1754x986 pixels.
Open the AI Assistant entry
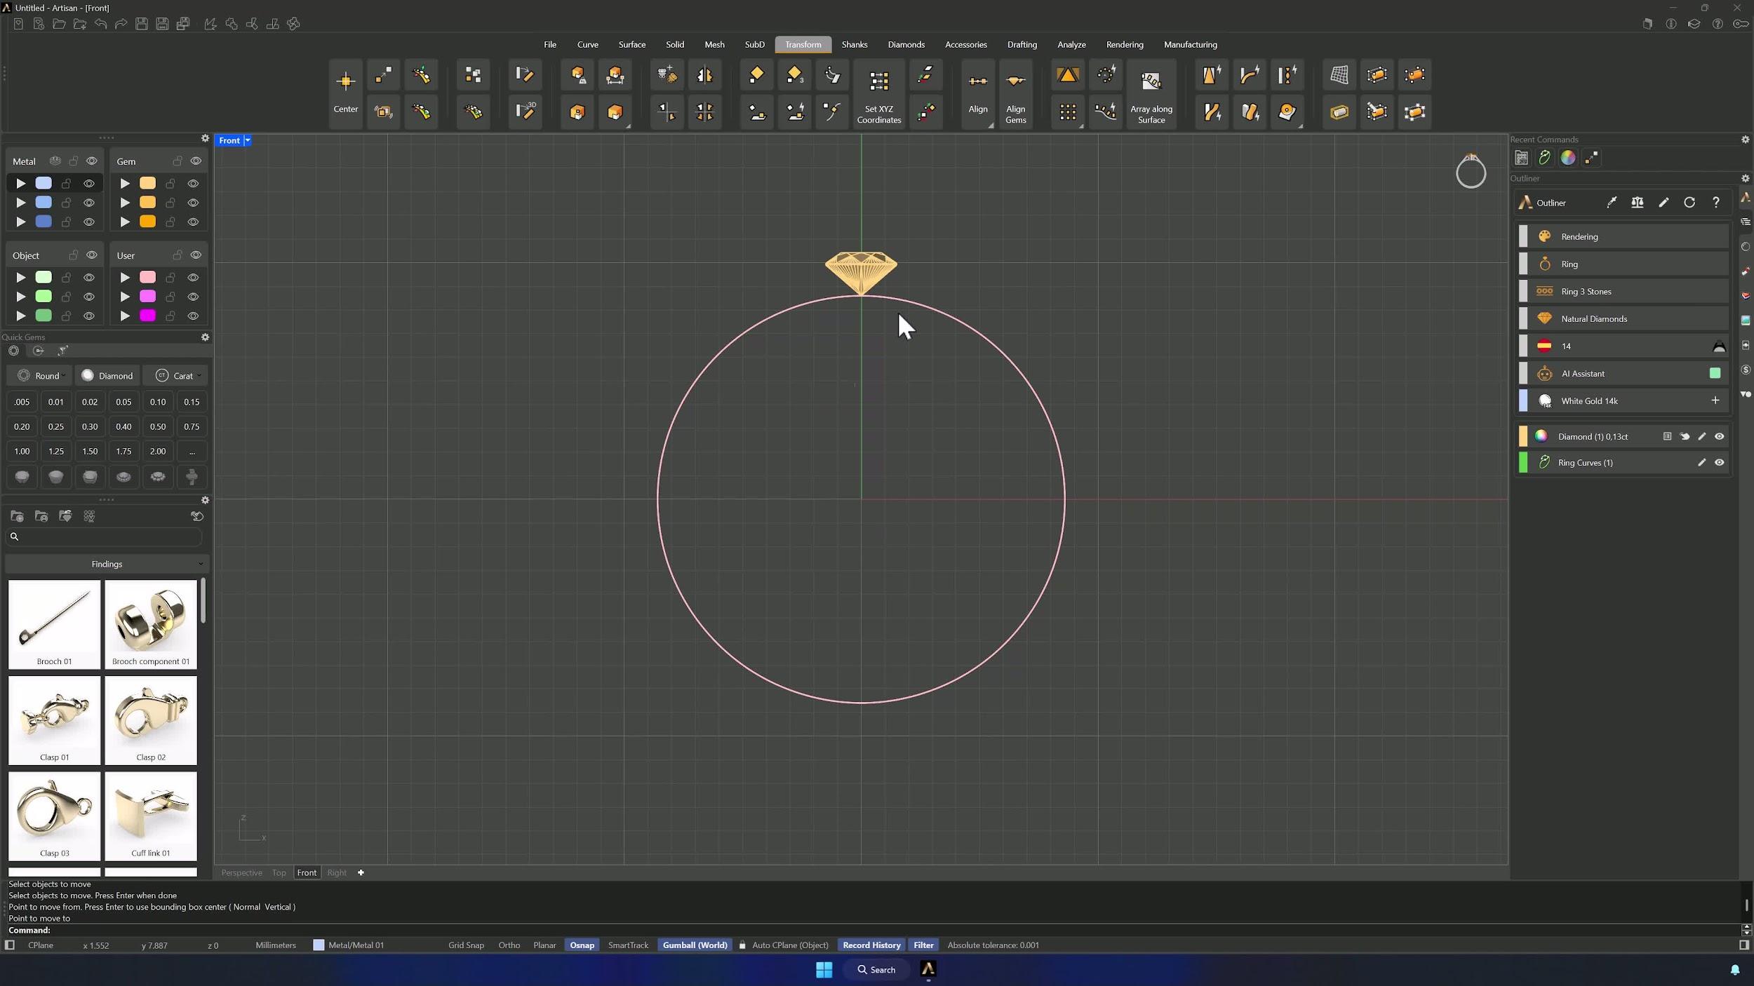tap(1623, 373)
